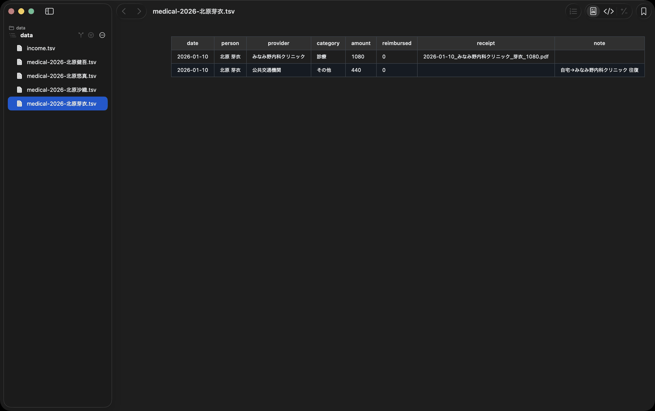Click the note cell '自宅→みなみ野内科クリニック 往復'
Screen dimensions: 655x411
[x=600, y=70]
